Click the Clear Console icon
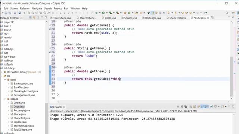239x134 pixels. pyautogui.click(x=191, y=106)
